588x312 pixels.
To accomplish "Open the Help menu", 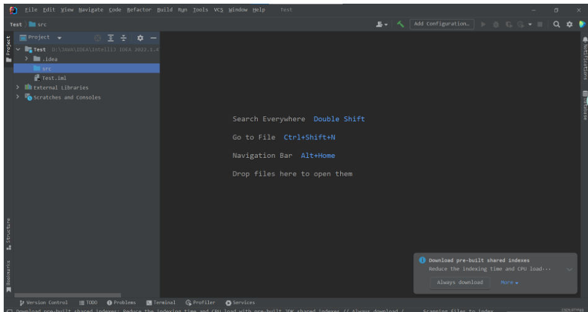I will [259, 10].
